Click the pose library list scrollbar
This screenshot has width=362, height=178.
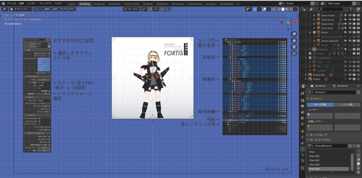(x=352, y=161)
